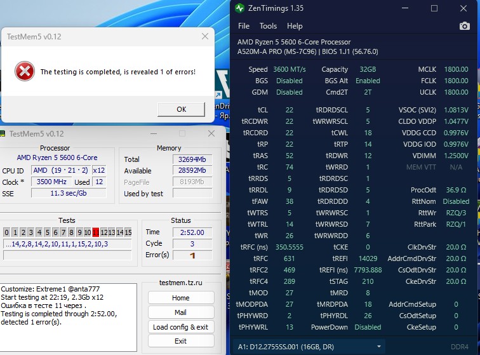Select the red failed test 11 box
Image resolution: width=480 pixels, height=355 pixels.
pyautogui.click(x=95, y=232)
